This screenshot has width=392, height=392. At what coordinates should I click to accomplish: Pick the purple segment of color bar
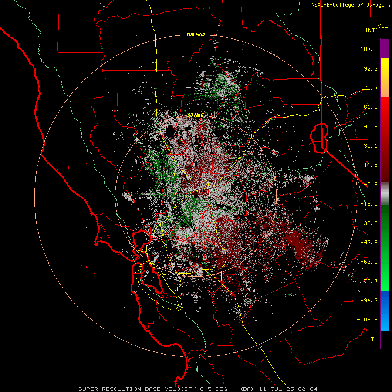[x=385, y=49]
